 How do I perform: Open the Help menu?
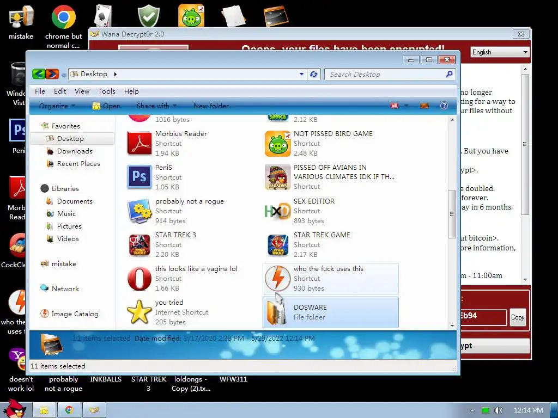click(x=131, y=91)
